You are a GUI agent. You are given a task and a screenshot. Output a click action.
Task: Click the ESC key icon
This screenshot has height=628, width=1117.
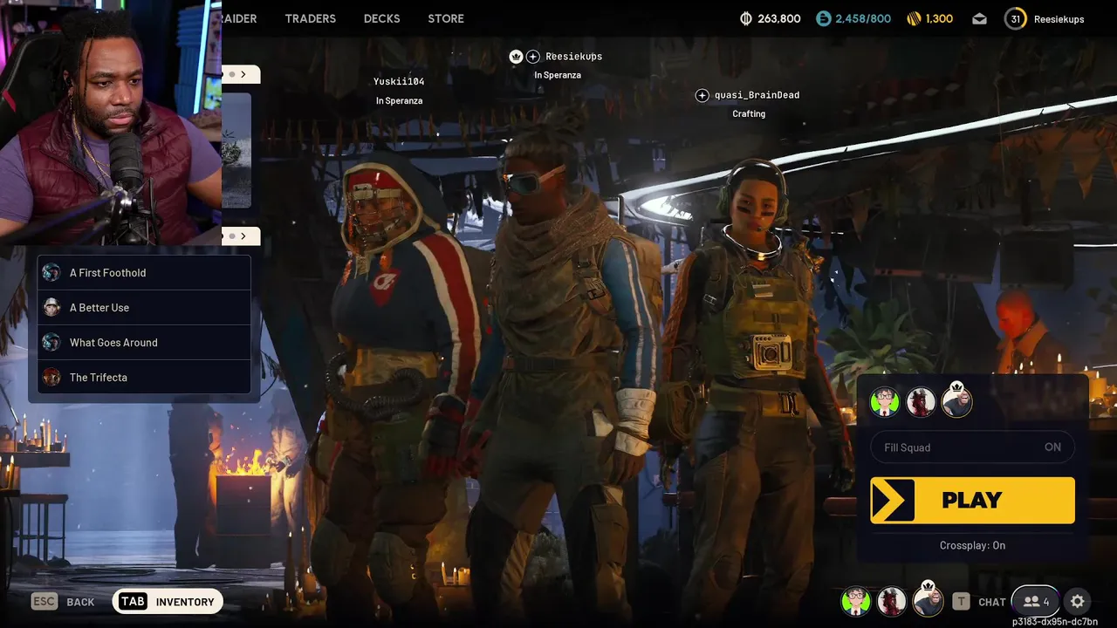point(45,601)
